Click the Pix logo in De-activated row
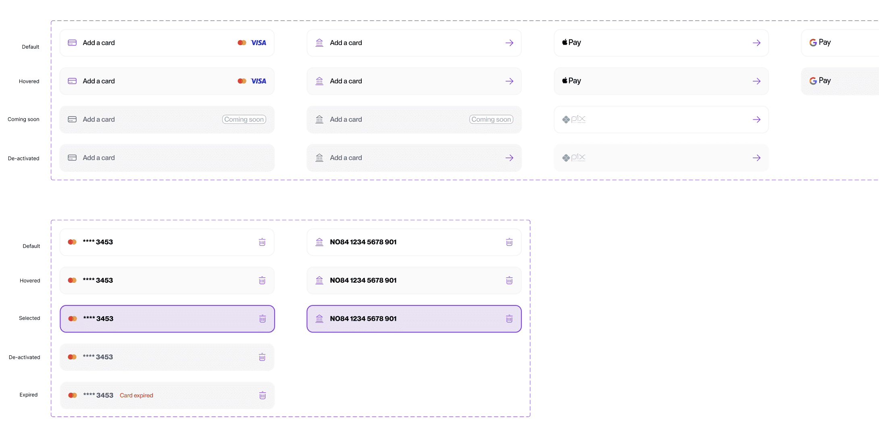This screenshot has width=879, height=448. 574,158
